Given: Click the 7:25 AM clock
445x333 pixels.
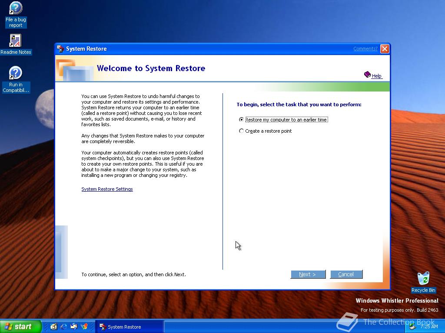Looking at the screenshot, I should tap(429, 326).
